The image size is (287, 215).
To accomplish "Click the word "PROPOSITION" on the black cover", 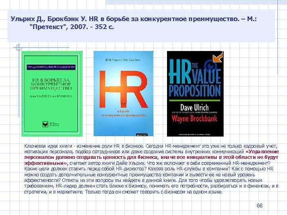I will click(195, 91).
